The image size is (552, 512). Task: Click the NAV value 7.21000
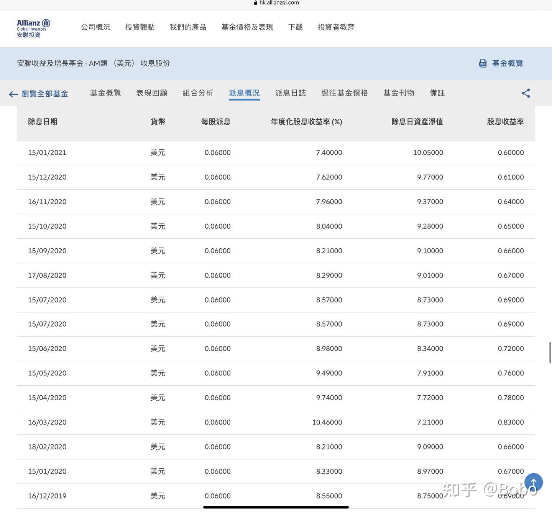point(430,423)
